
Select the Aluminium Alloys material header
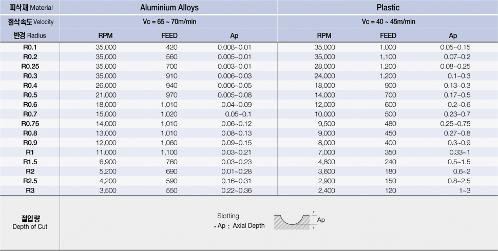169,8
